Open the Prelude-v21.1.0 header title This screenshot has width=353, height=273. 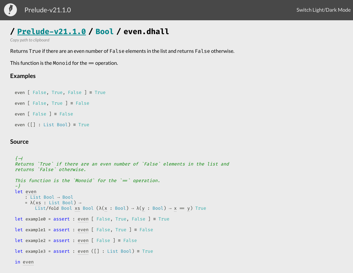coord(48,10)
